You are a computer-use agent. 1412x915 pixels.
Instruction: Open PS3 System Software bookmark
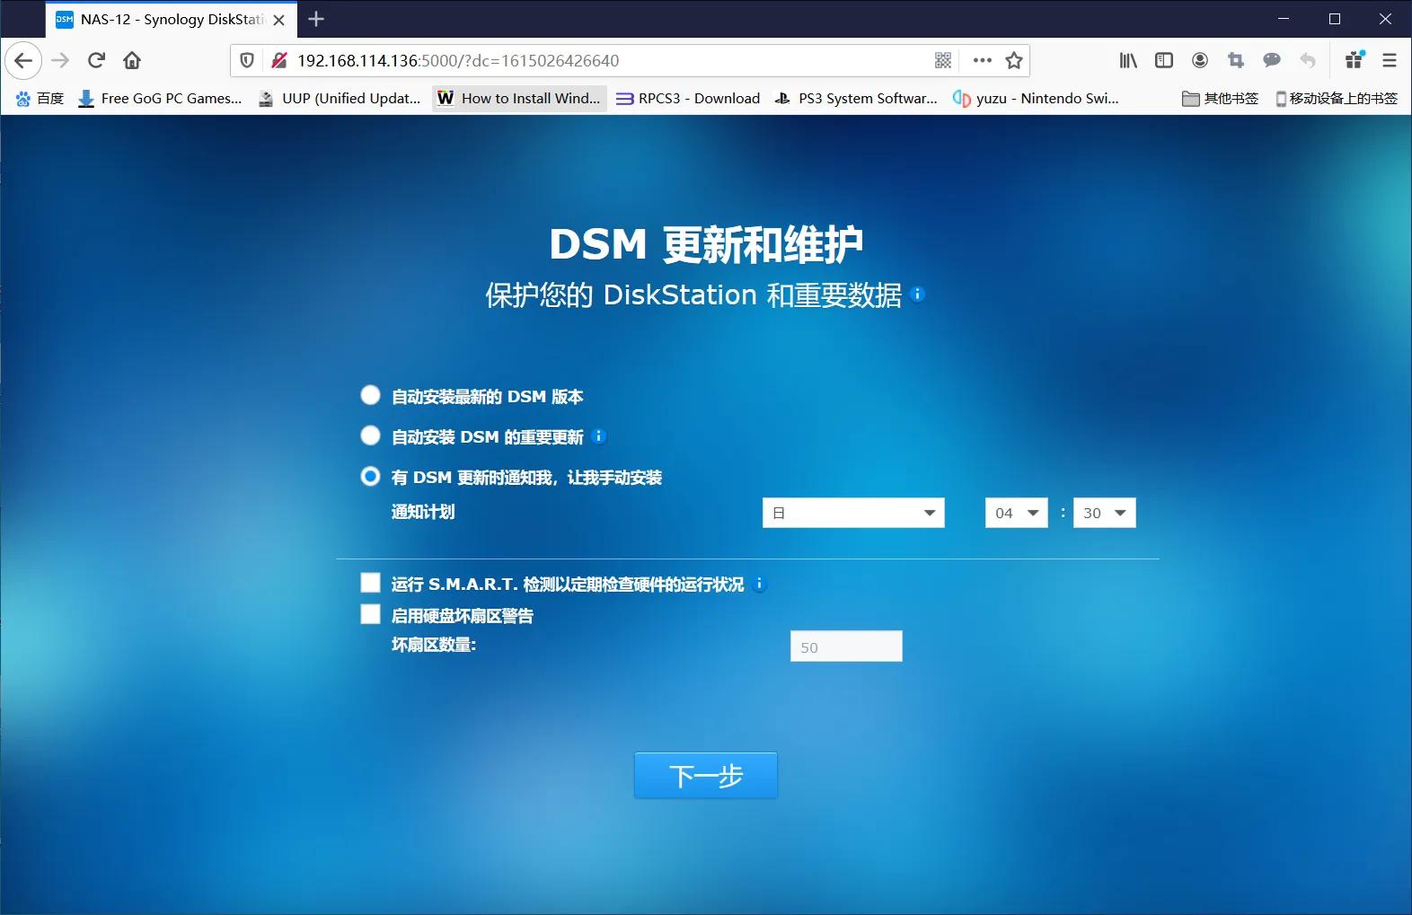pyautogui.click(x=856, y=99)
